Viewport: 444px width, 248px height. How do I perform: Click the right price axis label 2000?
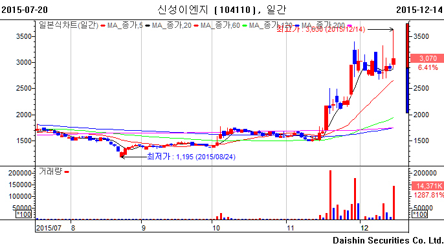pos(421,115)
